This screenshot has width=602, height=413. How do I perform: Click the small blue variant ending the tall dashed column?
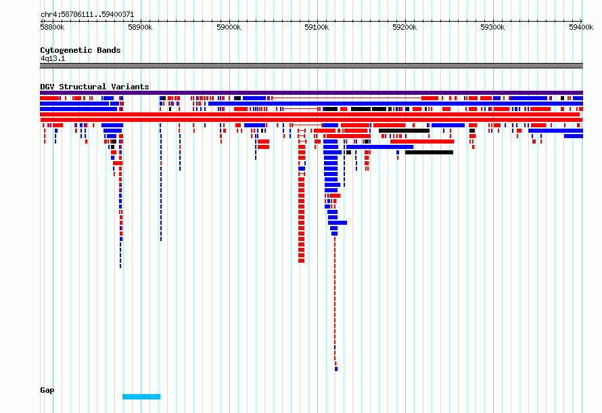[x=336, y=369]
